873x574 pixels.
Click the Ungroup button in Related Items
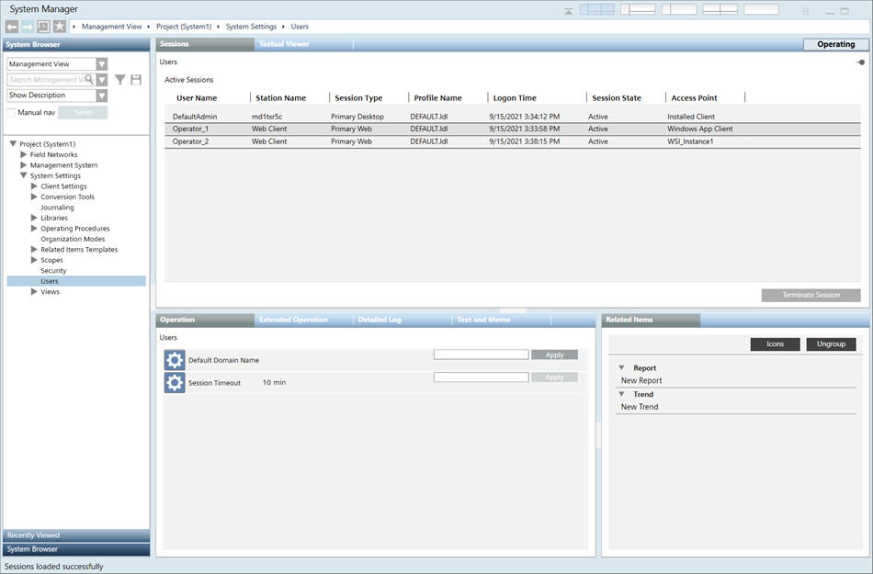(831, 344)
